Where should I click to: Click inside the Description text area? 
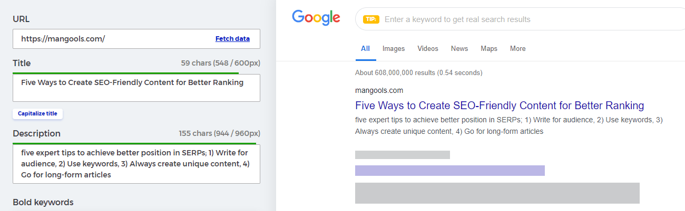(x=136, y=164)
